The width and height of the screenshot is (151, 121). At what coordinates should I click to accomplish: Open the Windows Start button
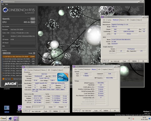click(x=3, y=118)
